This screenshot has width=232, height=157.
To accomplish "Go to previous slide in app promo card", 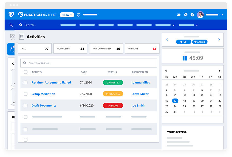I will (167, 40).
